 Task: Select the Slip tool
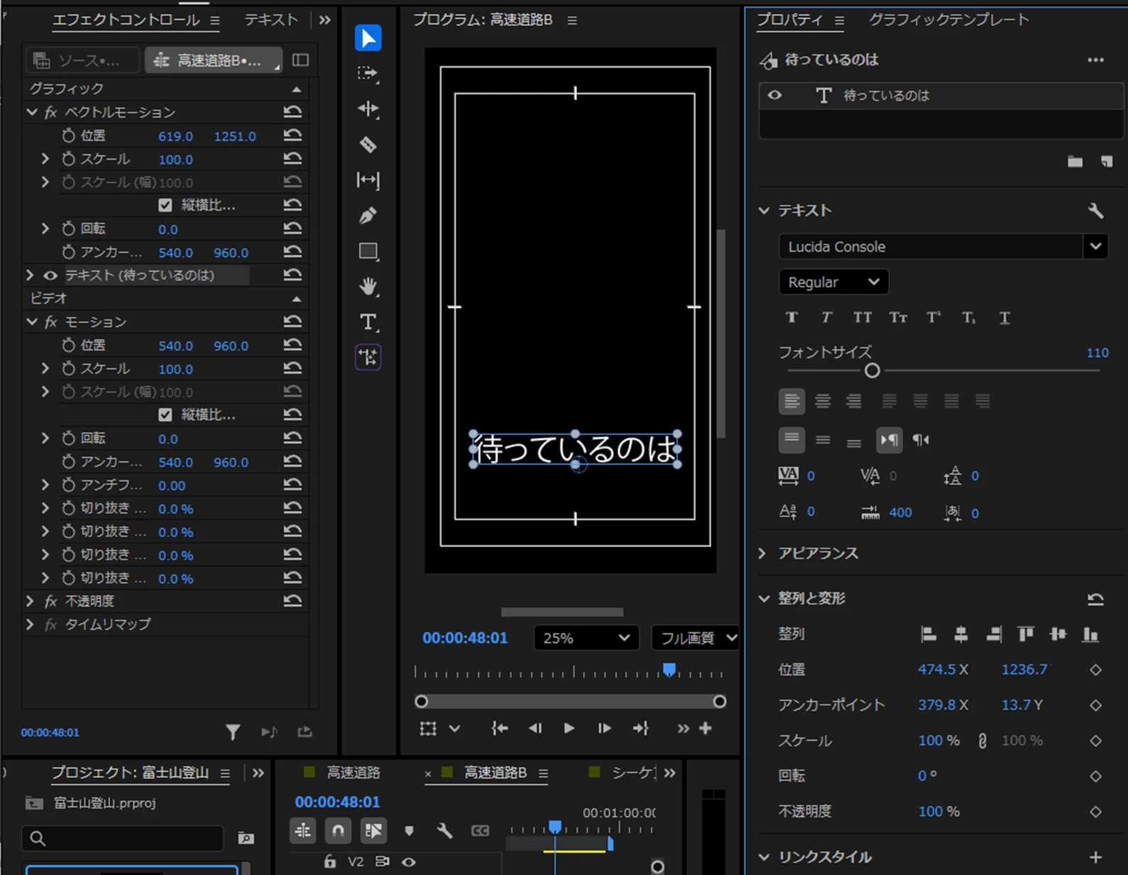368,180
